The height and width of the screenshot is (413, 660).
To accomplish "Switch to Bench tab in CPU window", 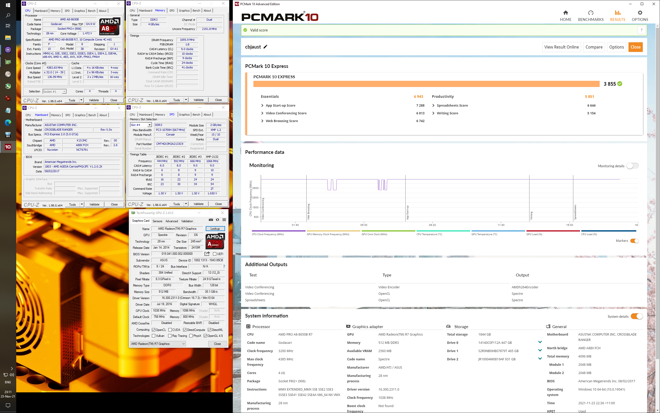I will click(92, 11).
